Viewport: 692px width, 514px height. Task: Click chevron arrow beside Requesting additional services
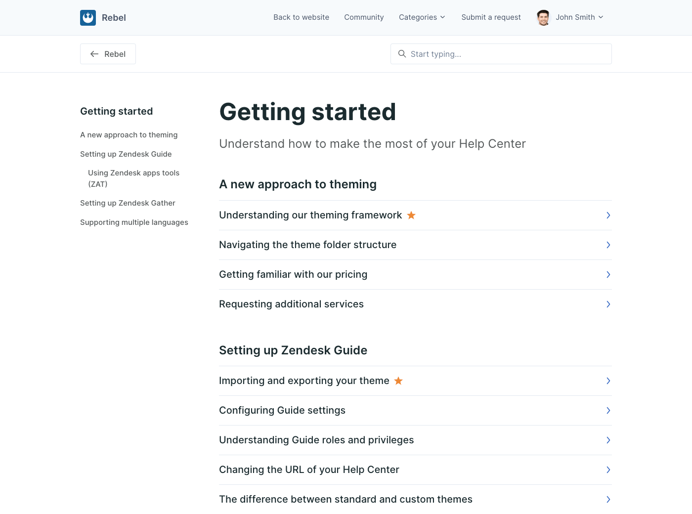point(608,304)
